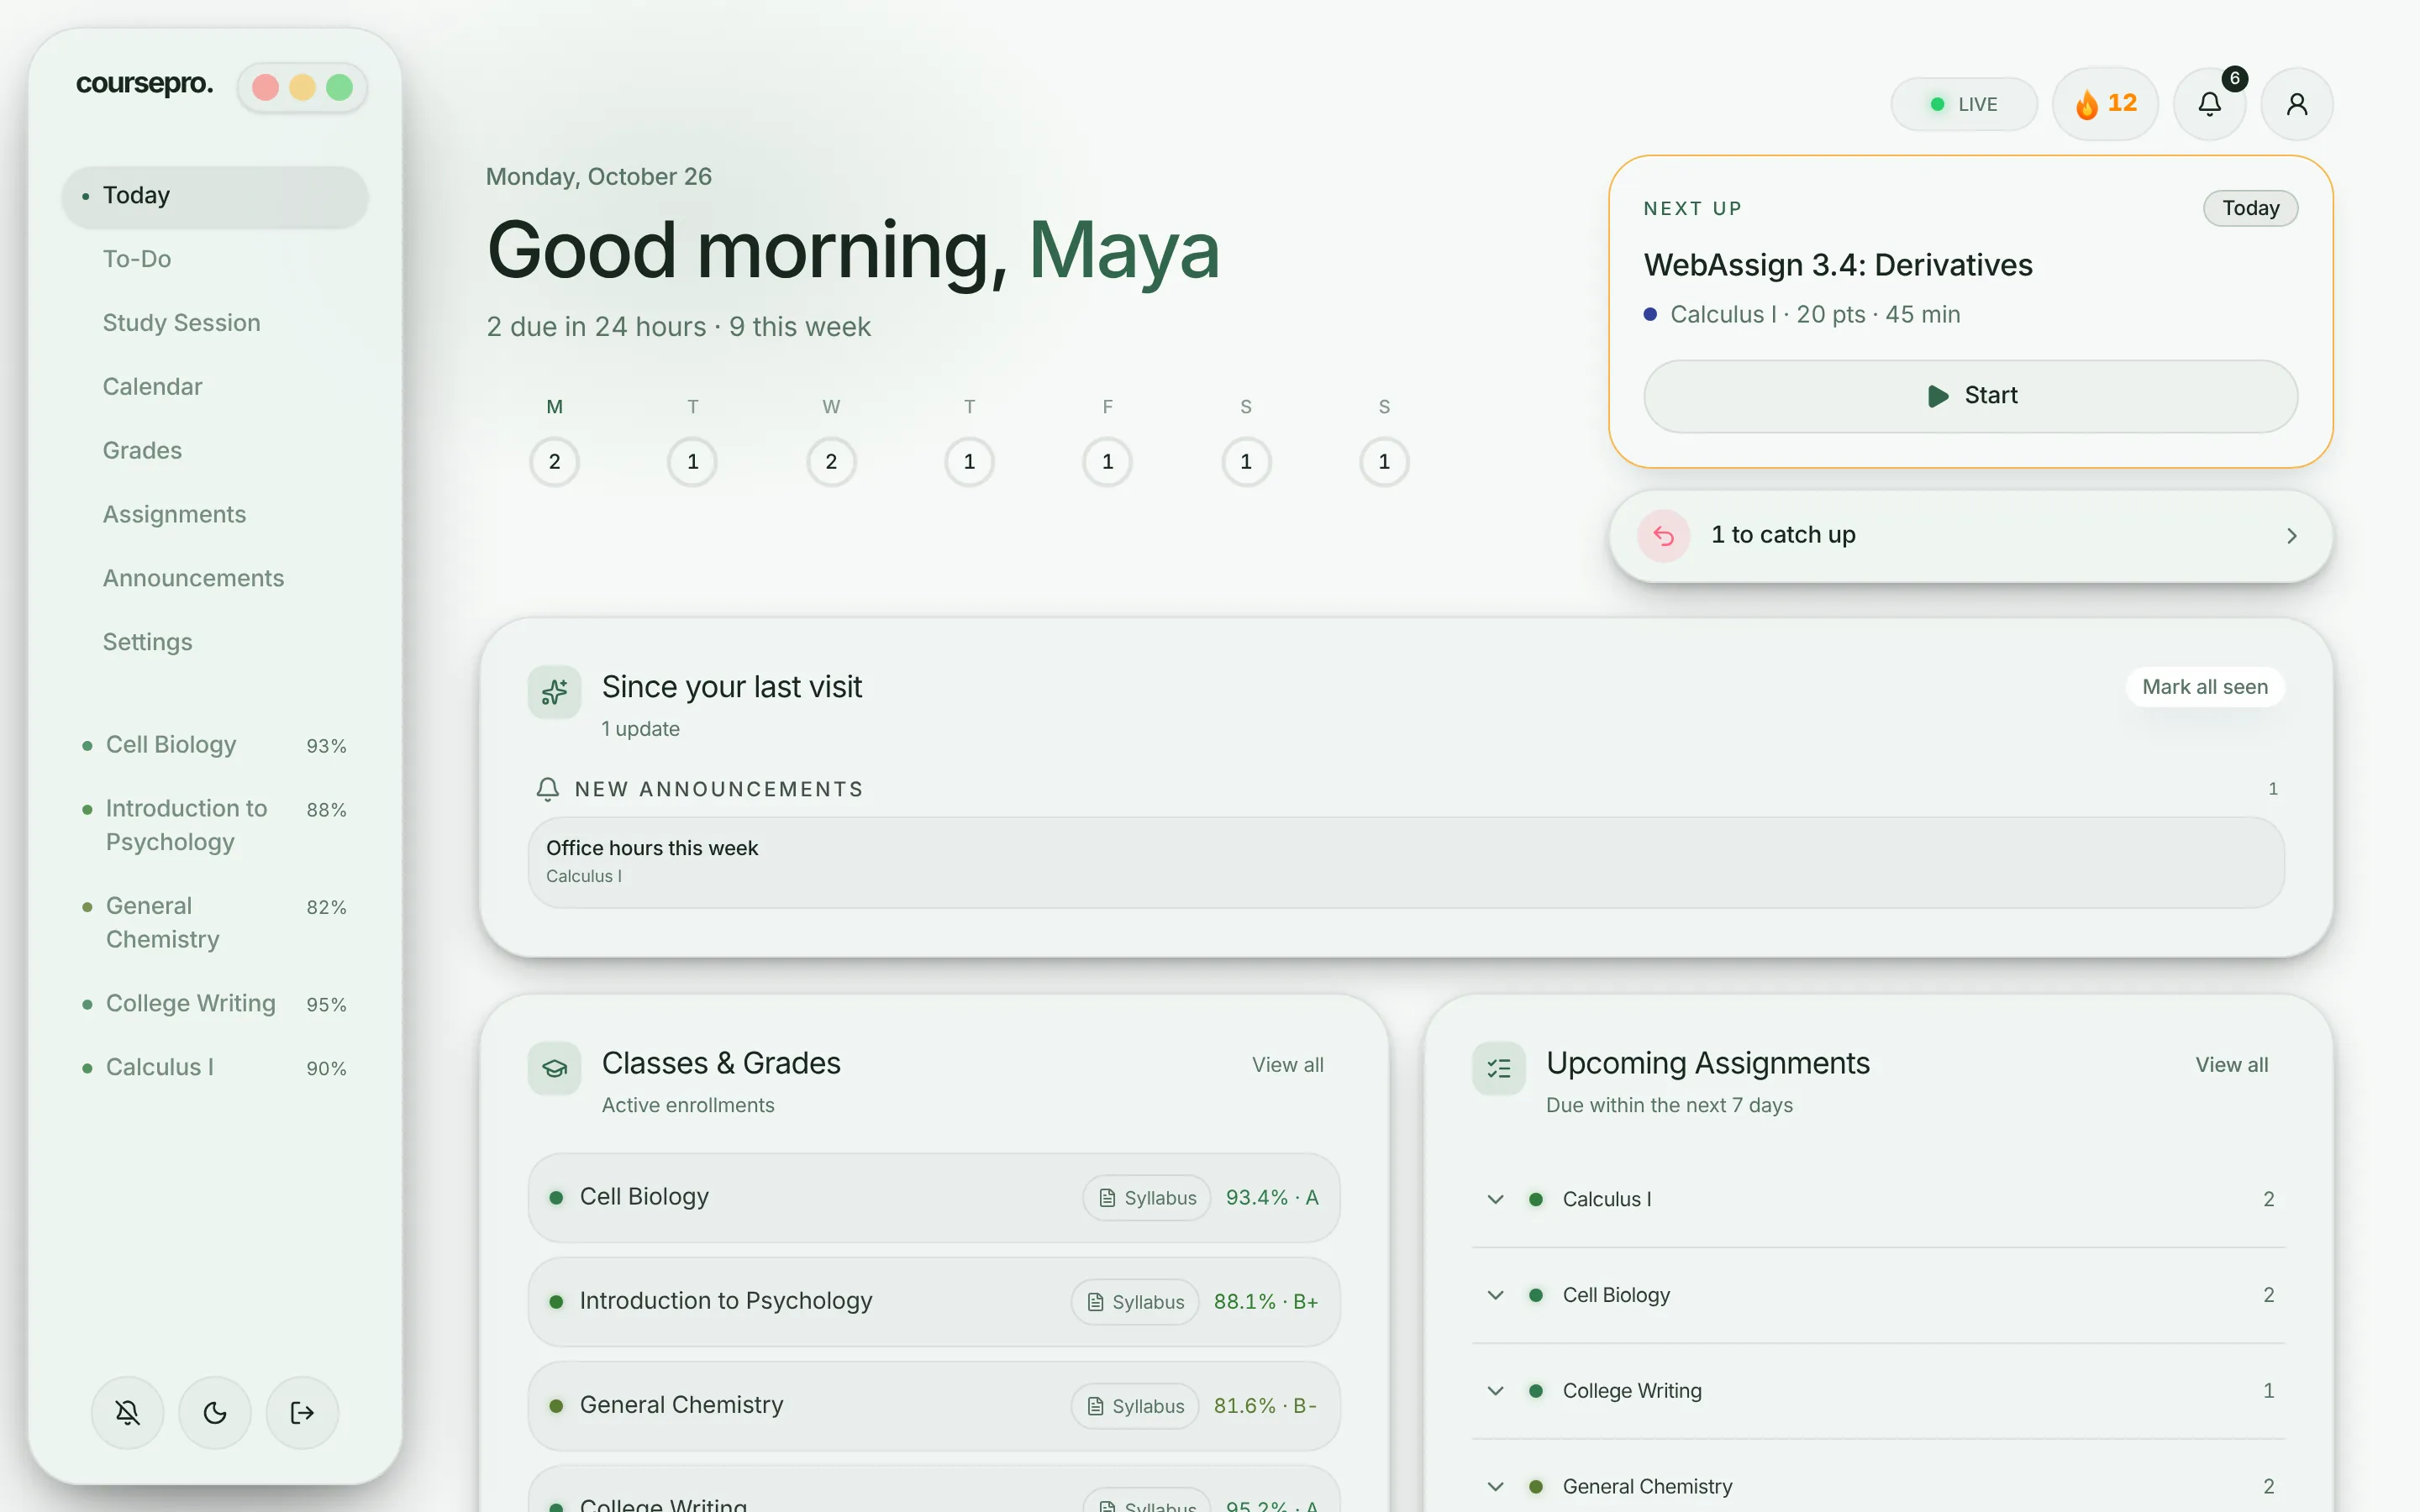
Task: Open Grades in sidebar
Action: point(215,451)
